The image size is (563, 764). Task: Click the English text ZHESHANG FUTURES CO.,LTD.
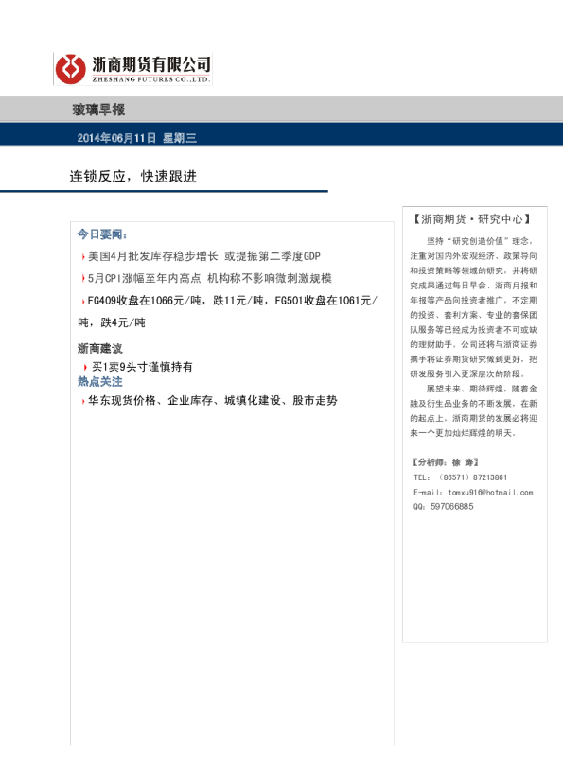point(151,79)
